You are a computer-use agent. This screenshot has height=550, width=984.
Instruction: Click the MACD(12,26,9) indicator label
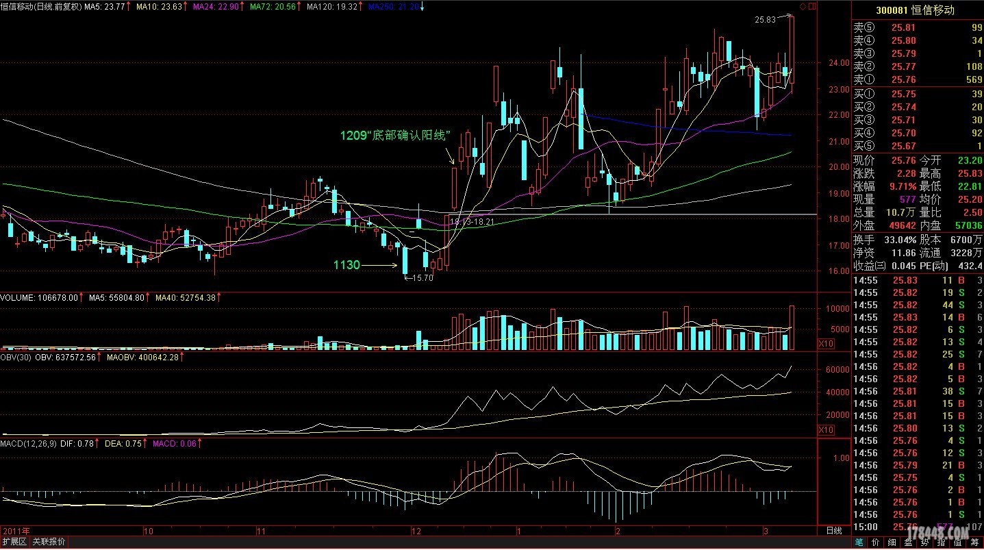point(27,444)
